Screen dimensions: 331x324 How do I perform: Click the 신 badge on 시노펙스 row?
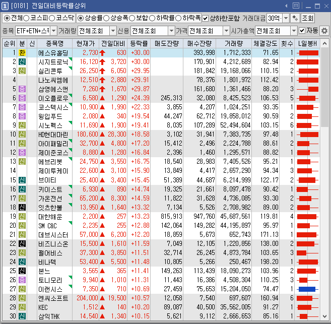click(x=22, y=125)
